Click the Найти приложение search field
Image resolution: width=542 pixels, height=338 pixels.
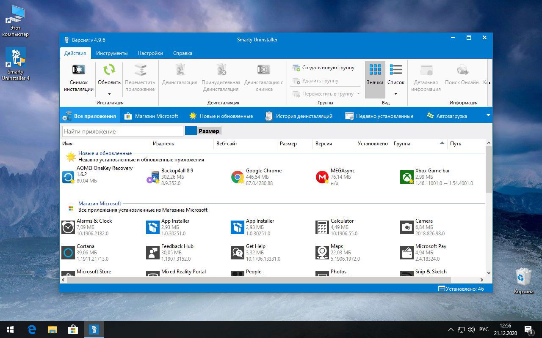point(123,131)
